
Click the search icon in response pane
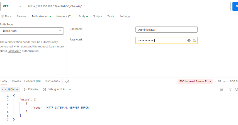[x=236, y=89]
